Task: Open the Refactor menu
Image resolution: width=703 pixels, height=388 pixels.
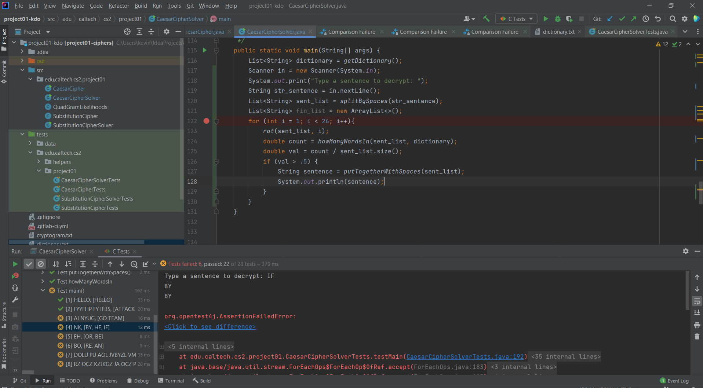Action: (x=119, y=6)
